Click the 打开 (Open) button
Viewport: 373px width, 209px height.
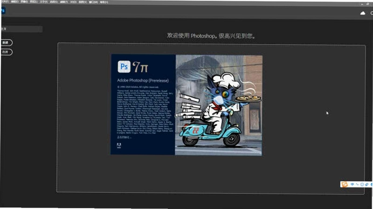coord(7,52)
